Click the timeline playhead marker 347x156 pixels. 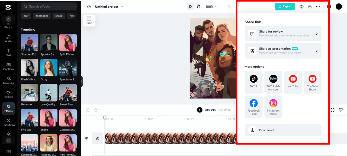(105, 117)
